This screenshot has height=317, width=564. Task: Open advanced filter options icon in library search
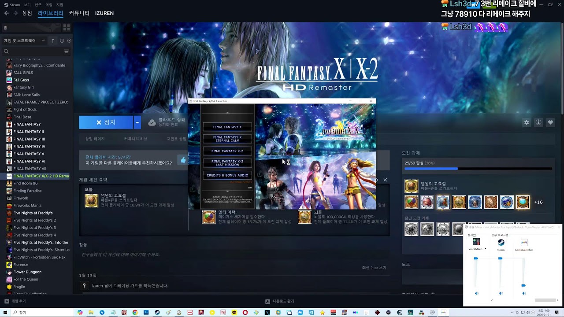pos(67,52)
